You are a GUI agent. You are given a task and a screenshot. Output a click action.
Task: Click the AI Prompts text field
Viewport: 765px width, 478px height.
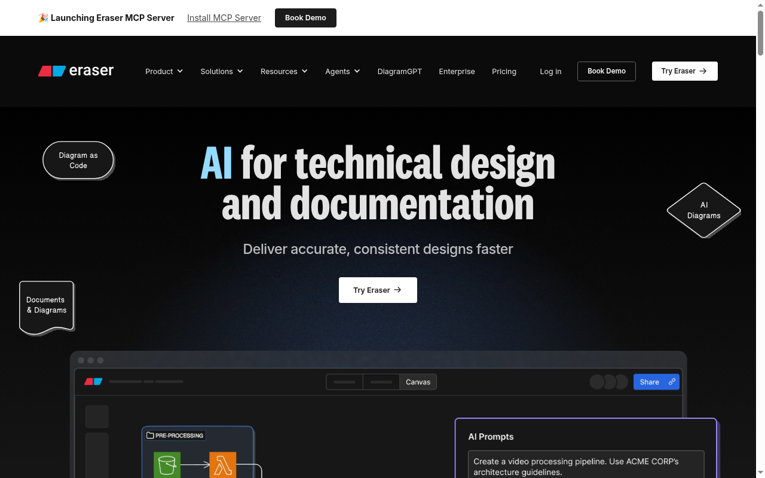tap(586, 465)
